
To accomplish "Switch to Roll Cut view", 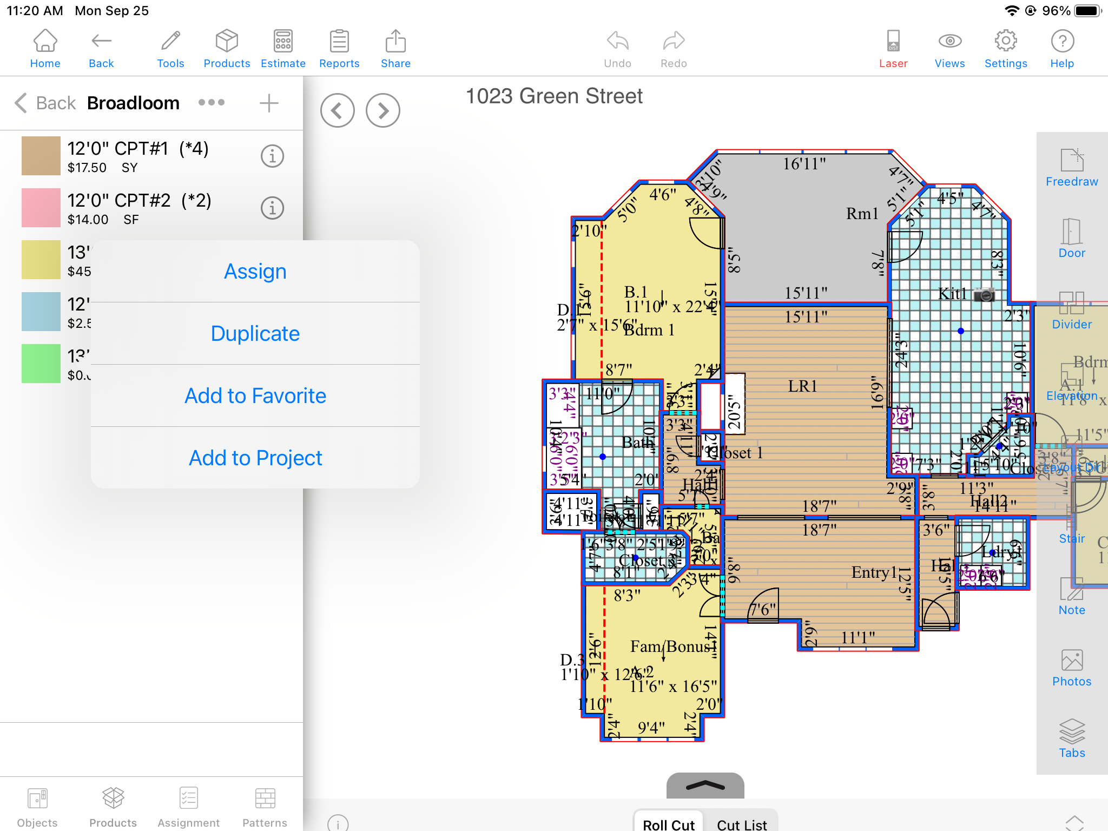I will 669,823.
